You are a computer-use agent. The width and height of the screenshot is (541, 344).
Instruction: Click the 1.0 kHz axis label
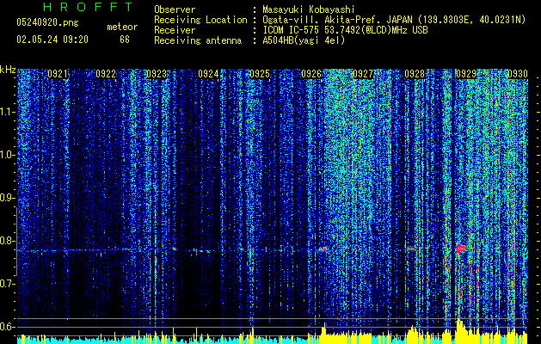pos(7,155)
